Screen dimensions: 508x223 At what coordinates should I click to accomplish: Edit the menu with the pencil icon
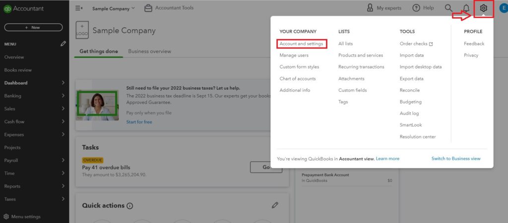pos(63,44)
